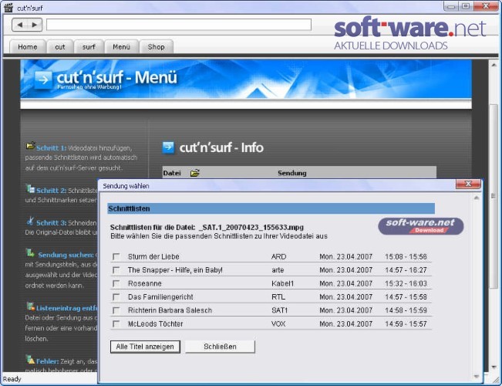Check The Snapper - Hilfe, ein Baby! checkbox

pyautogui.click(x=116, y=270)
